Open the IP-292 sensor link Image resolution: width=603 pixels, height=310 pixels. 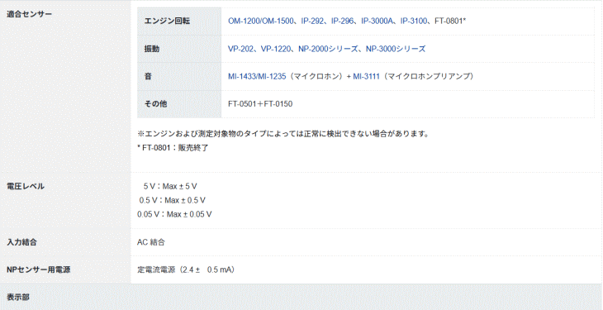pyautogui.click(x=312, y=21)
